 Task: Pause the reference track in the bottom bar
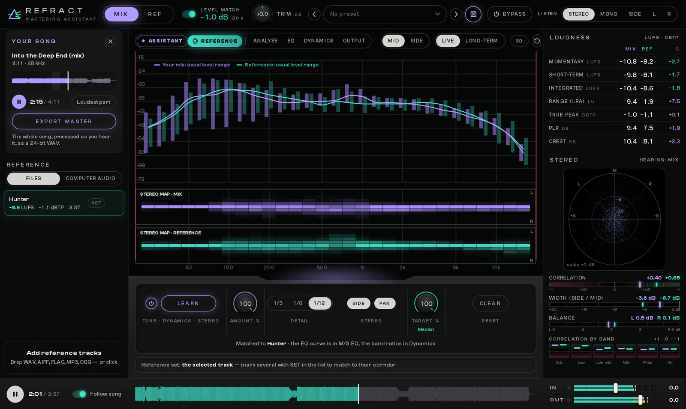click(x=15, y=394)
